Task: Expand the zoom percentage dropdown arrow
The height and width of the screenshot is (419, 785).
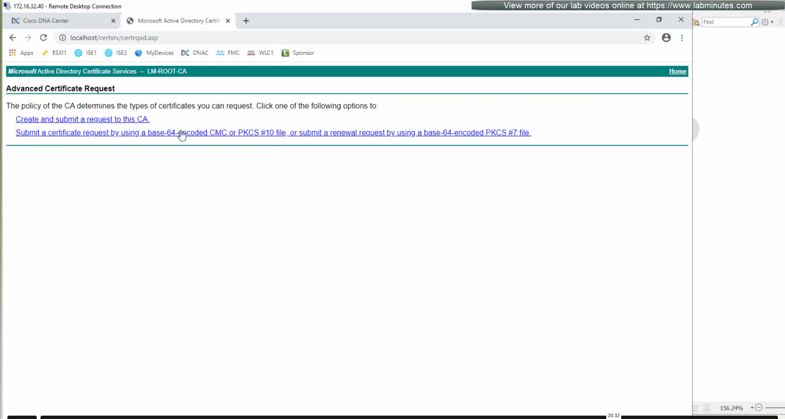Action: (752, 408)
